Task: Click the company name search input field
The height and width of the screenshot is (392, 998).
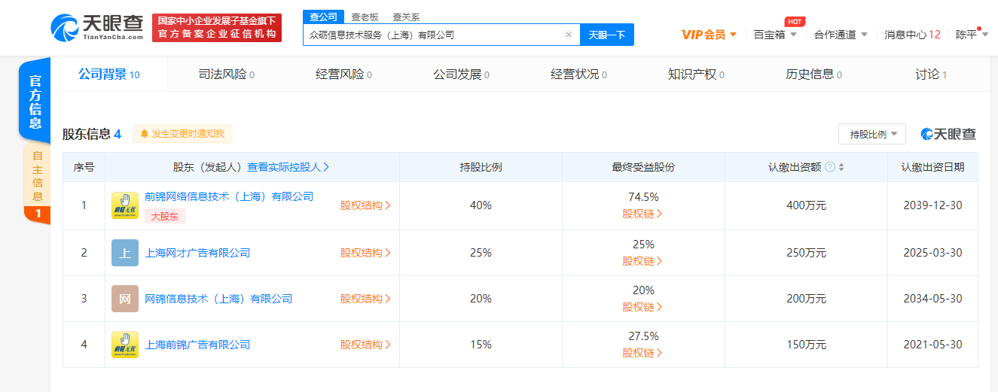Action: 433,35
